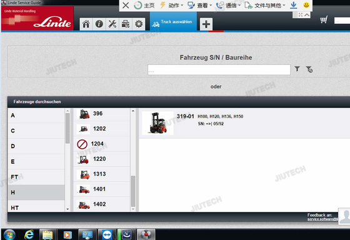Select the truck diagnostics toolbar icon

pyautogui.click(x=126, y=24)
